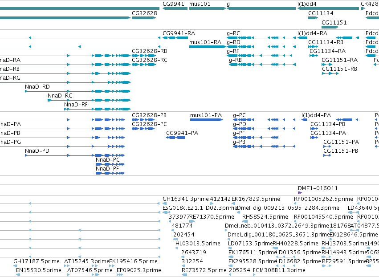Open the g-RF transcript label
The image size is (379, 277).
pos(233,51)
